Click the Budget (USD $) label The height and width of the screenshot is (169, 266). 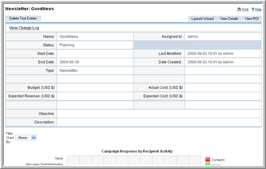point(41,87)
